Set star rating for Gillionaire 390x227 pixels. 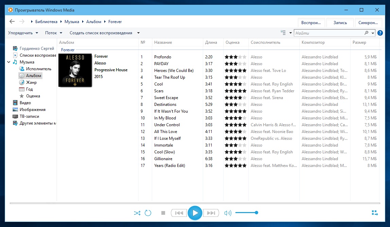(235, 159)
